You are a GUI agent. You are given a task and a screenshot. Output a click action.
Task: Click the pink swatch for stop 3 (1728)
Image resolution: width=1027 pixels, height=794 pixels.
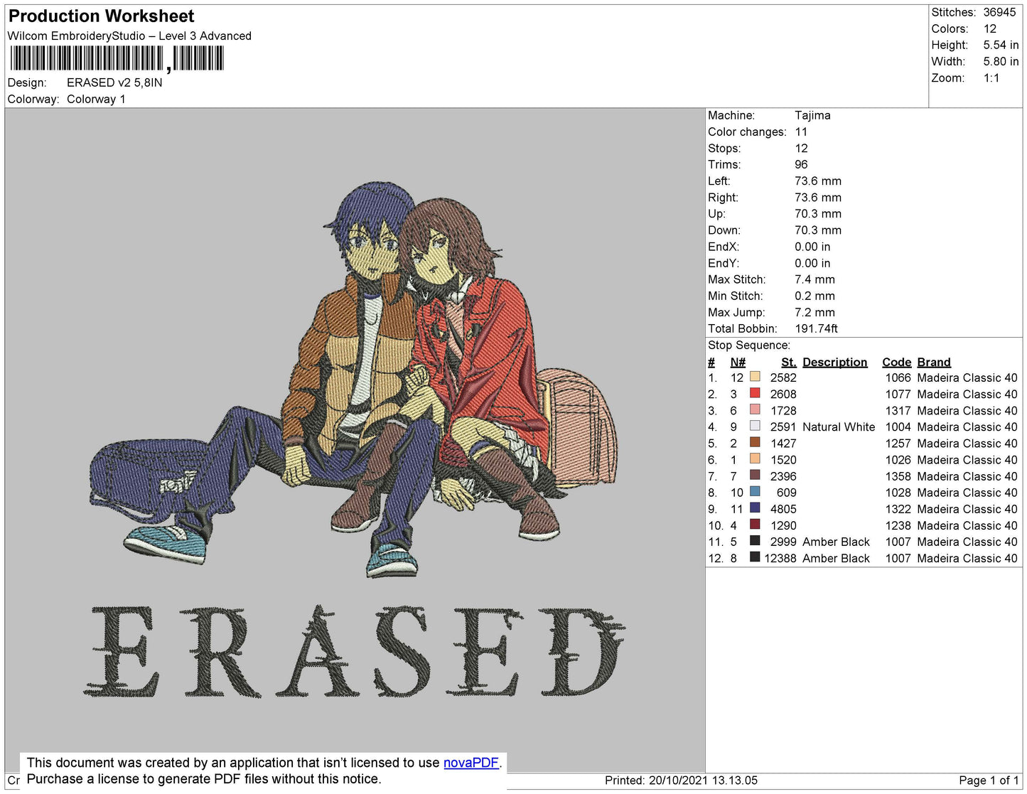point(755,409)
